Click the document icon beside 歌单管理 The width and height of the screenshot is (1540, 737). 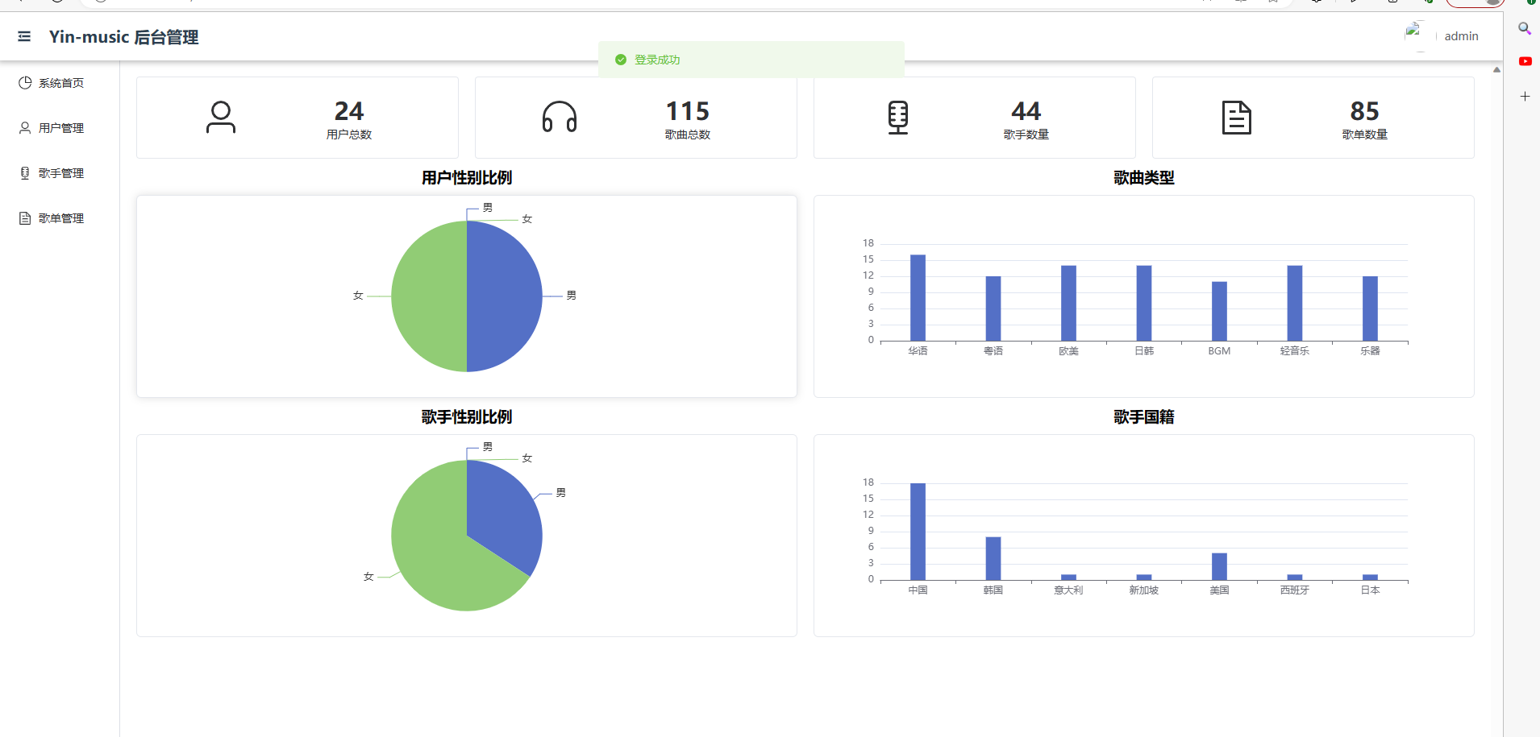pyautogui.click(x=25, y=218)
